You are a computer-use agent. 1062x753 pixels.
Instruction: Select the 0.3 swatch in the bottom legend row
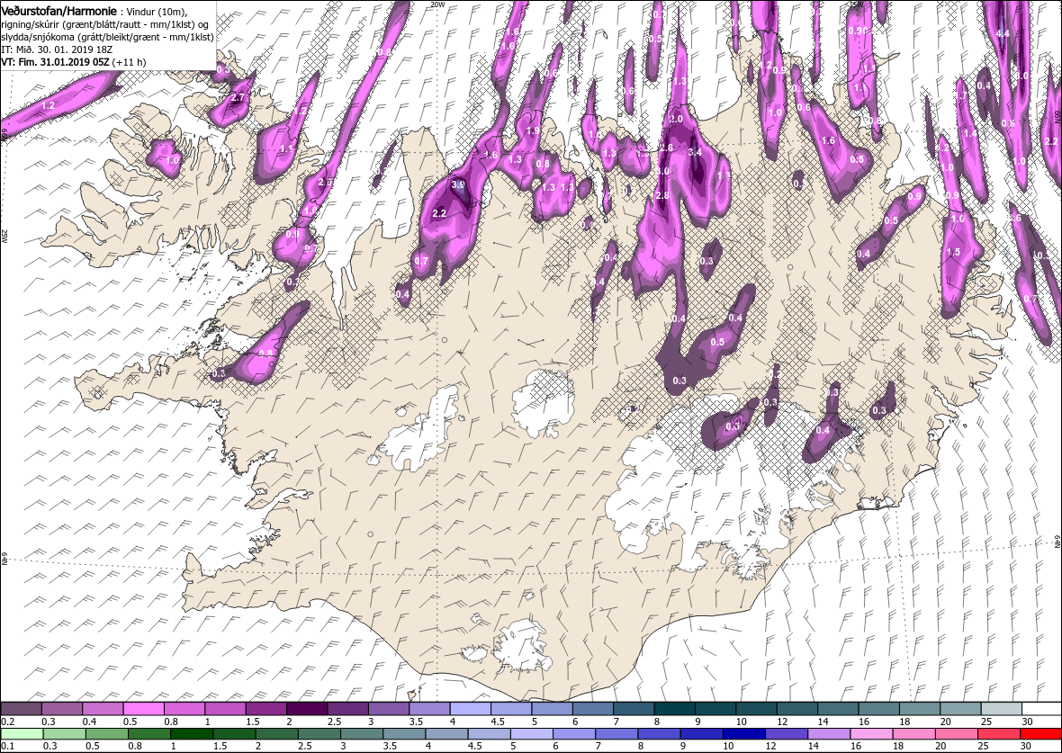(x=64, y=734)
